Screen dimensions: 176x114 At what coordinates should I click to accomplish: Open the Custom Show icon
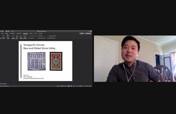8,36
